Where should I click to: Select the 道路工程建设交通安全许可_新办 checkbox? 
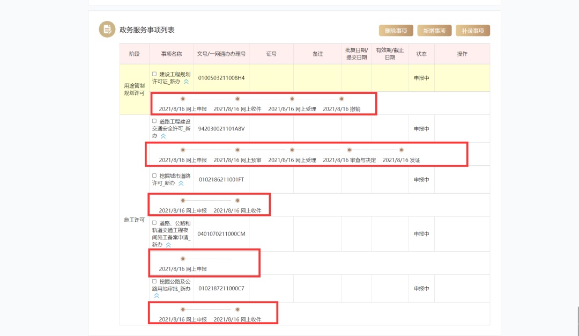tap(154, 121)
